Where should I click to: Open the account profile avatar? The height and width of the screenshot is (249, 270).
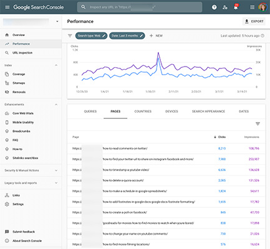click(263, 7)
